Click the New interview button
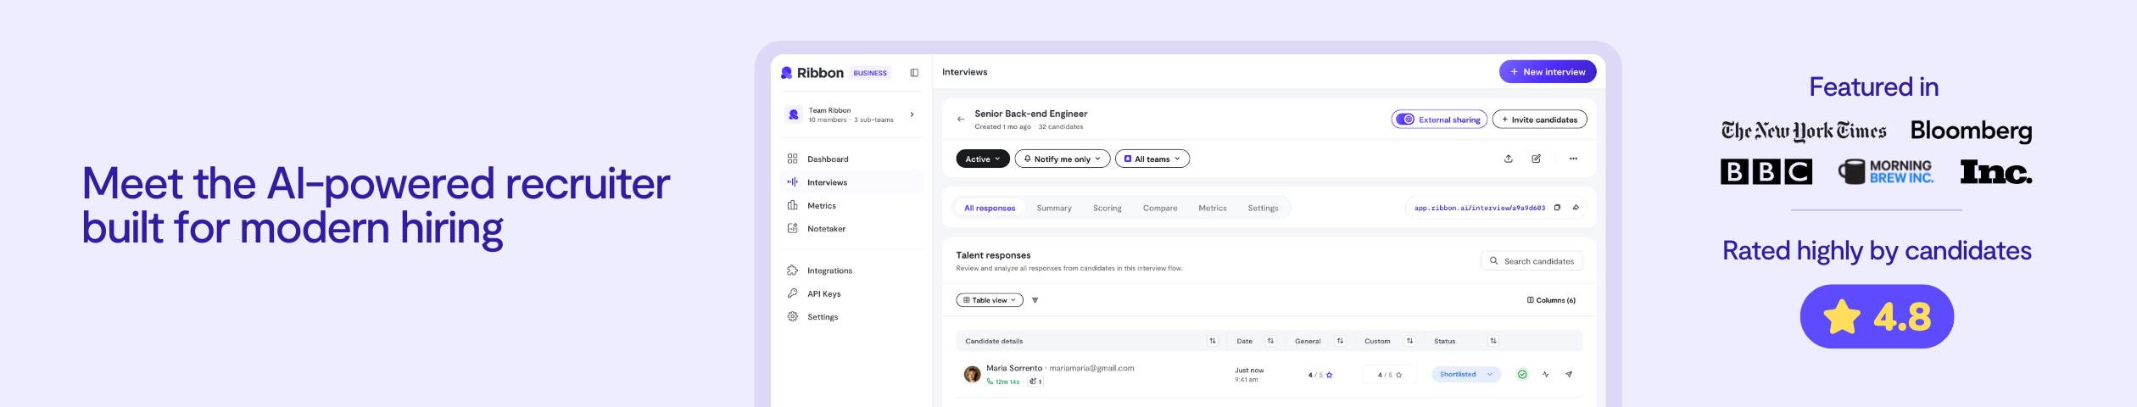This screenshot has height=407, width=2137. 1547,72
